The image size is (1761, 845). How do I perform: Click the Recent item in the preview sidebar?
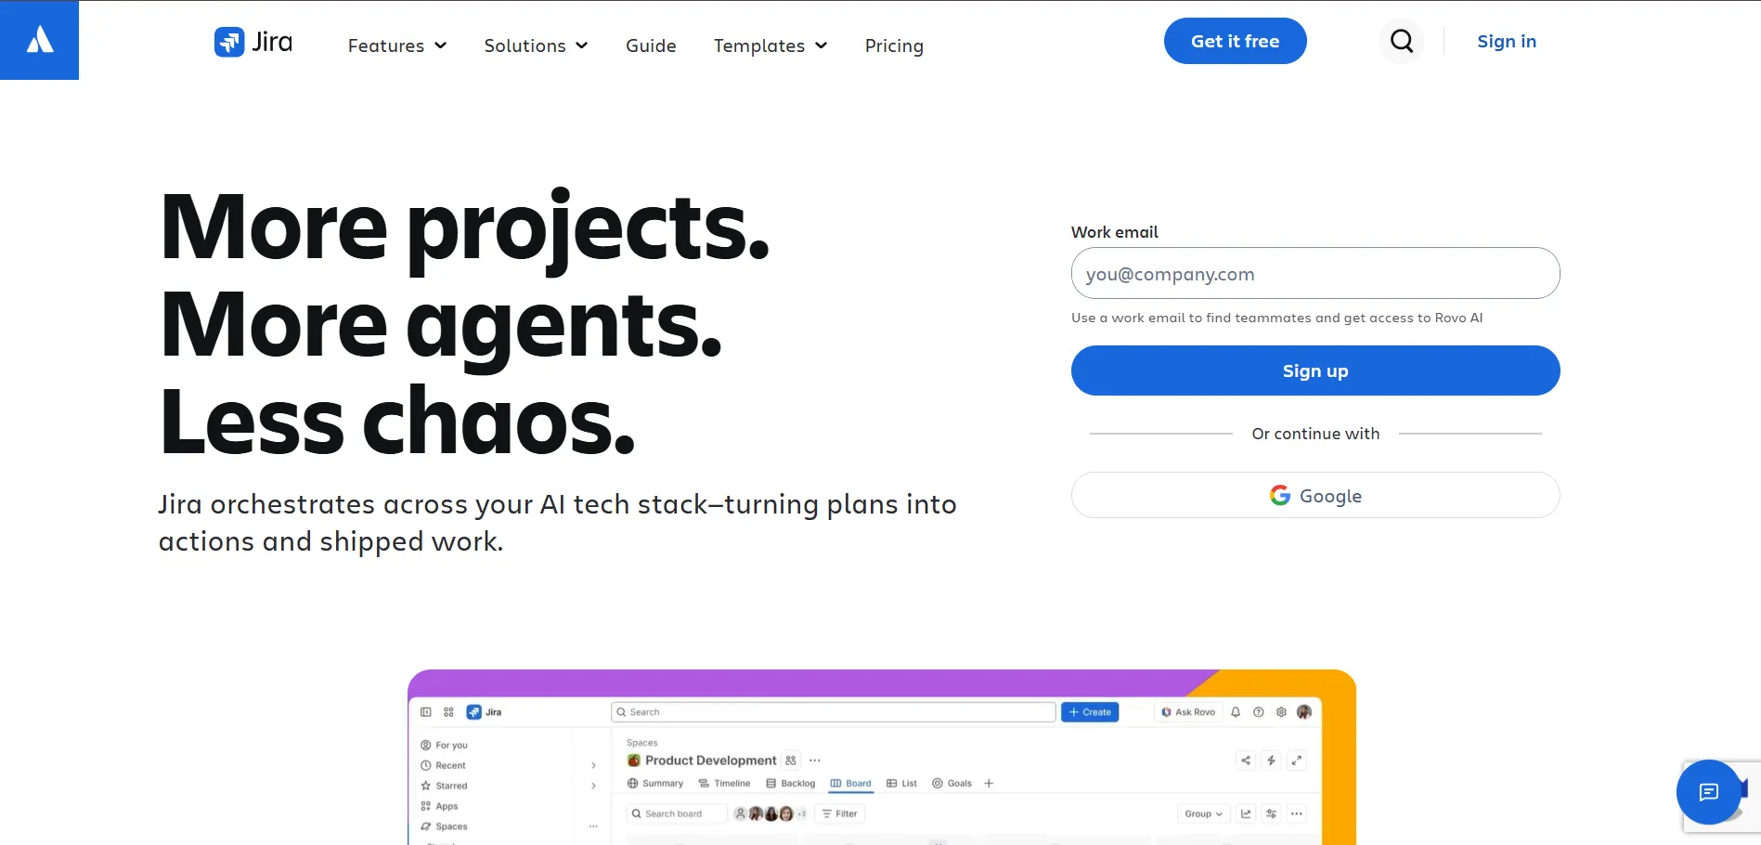pyautogui.click(x=444, y=765)
